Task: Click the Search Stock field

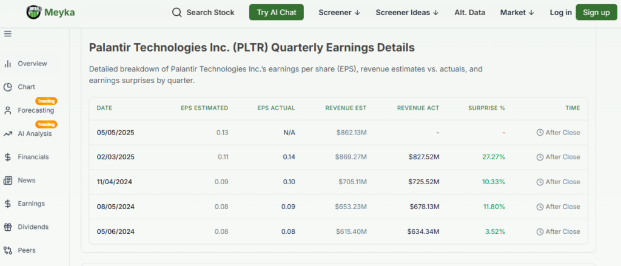Action: [x=204, y=13]
